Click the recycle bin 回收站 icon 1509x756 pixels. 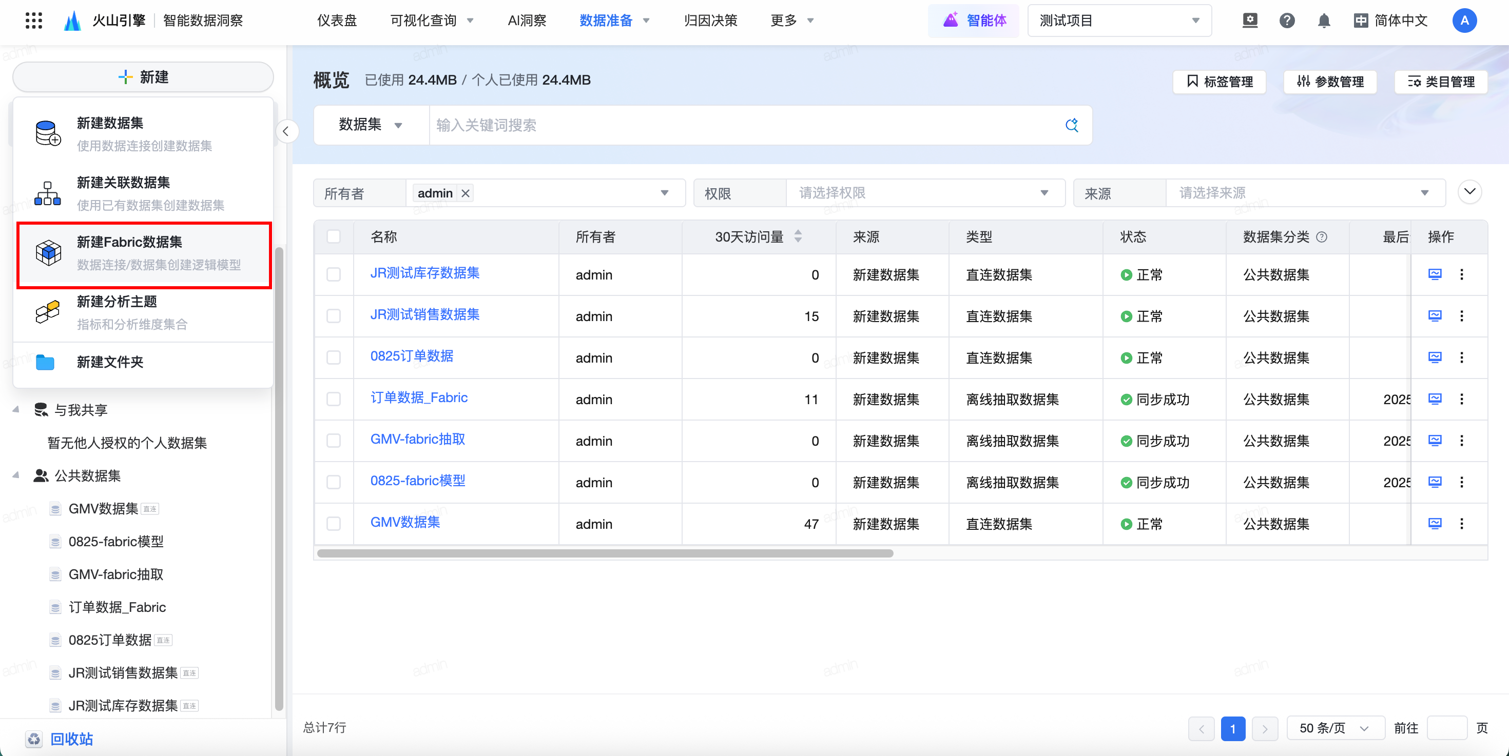click(x=34, y=739)
